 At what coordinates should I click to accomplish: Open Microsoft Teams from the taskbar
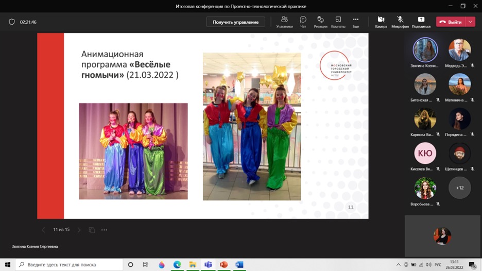pos(208,265)
